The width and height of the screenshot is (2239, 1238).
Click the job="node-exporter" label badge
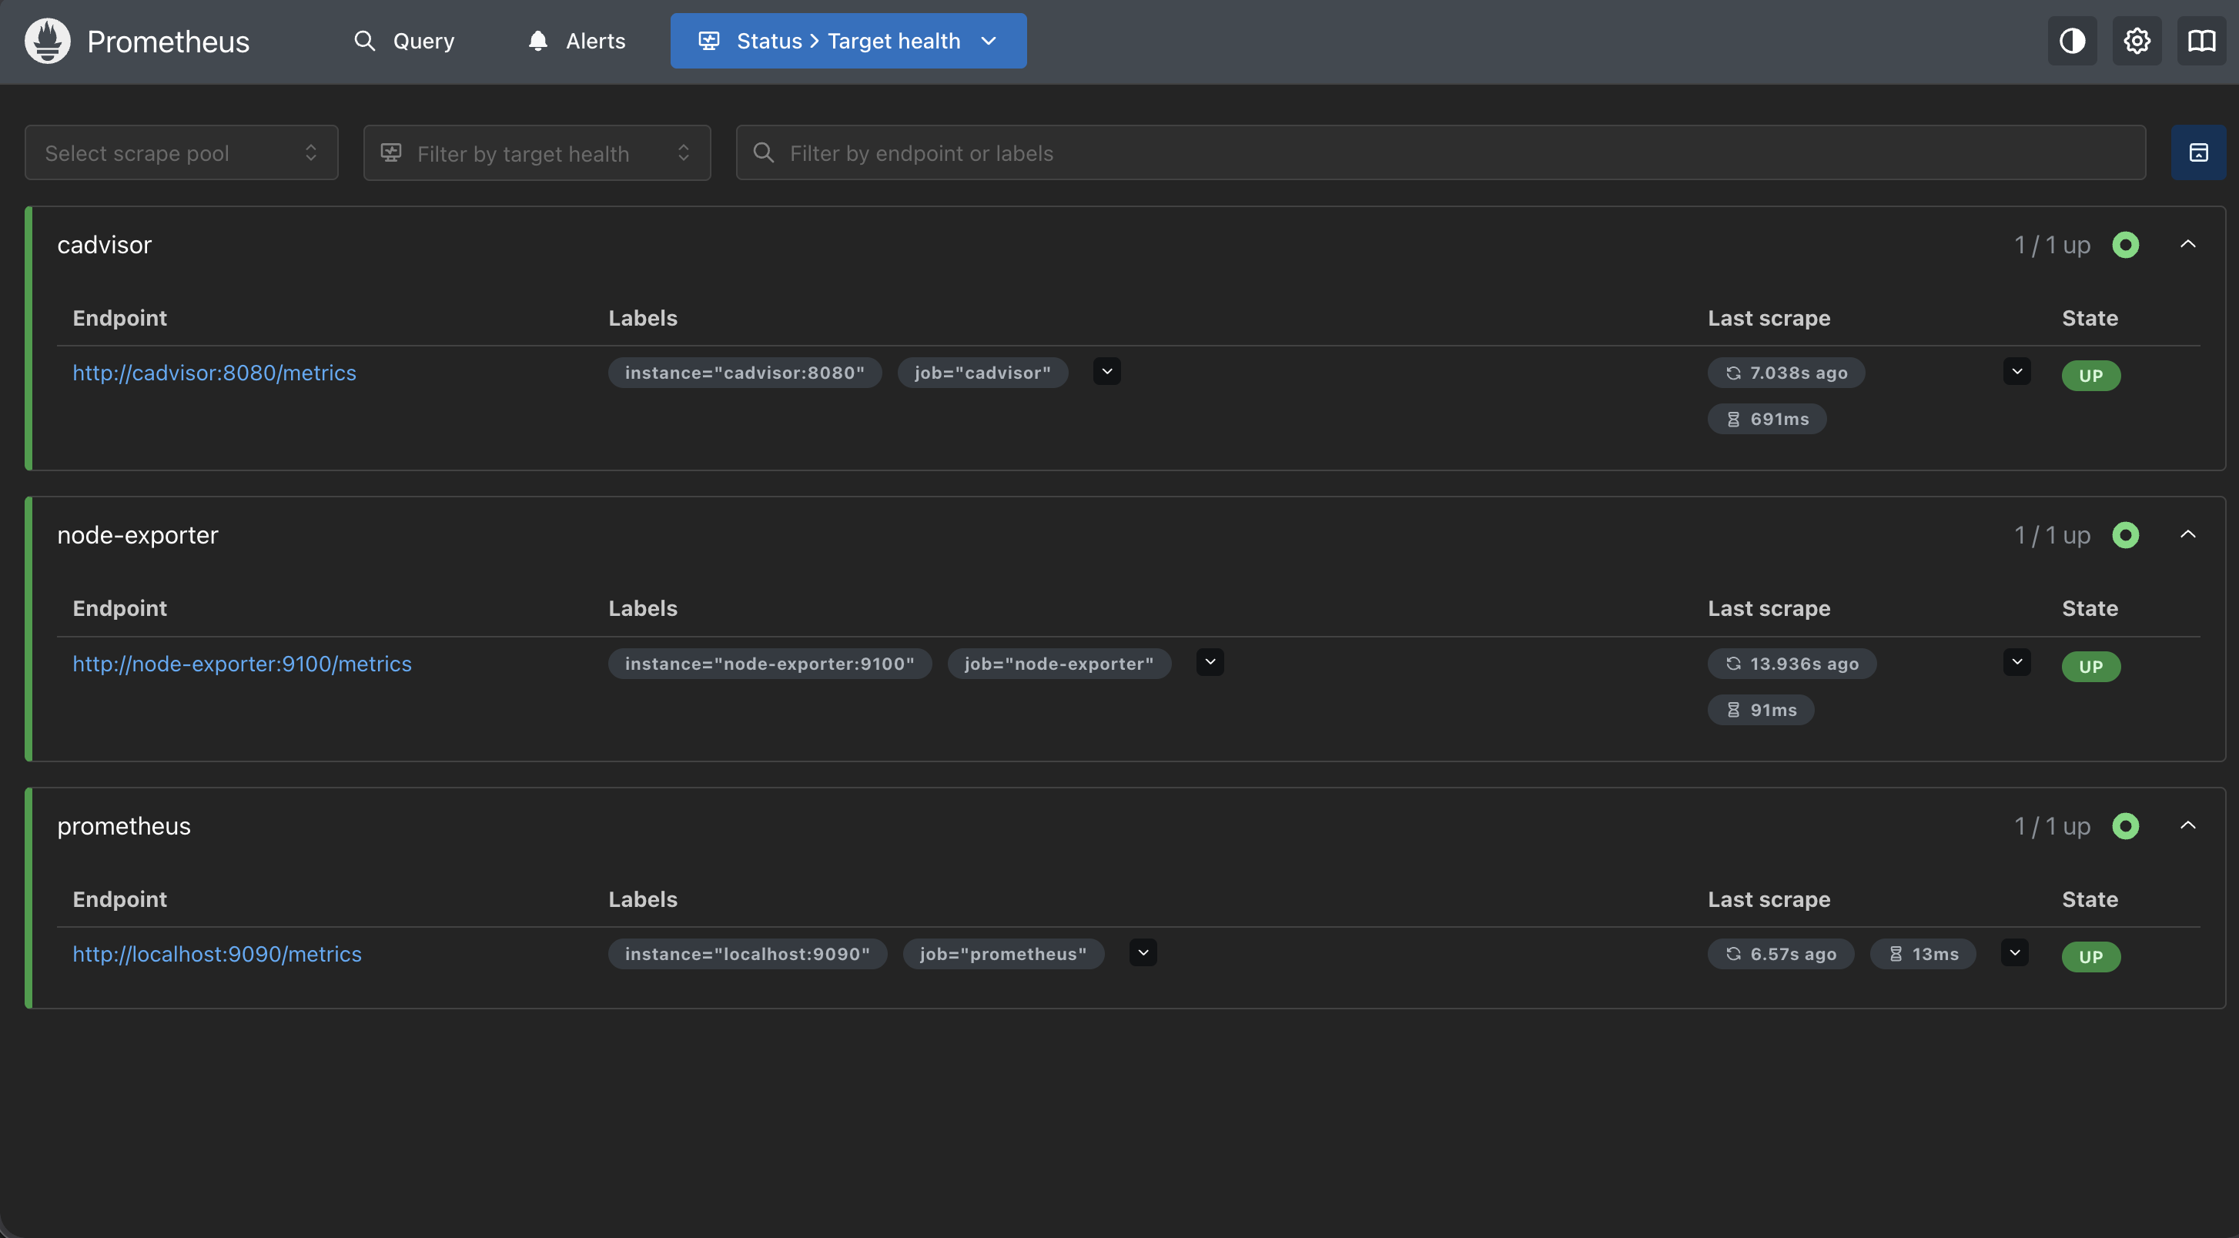click(1059, 664)
